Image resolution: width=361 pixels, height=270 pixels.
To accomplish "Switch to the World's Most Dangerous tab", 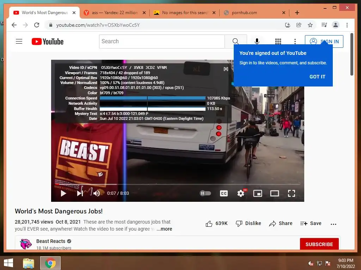I will click(44, 13).
